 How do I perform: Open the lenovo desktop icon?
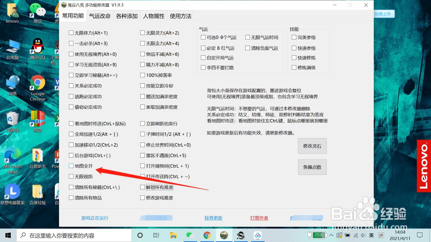[12, 13]
